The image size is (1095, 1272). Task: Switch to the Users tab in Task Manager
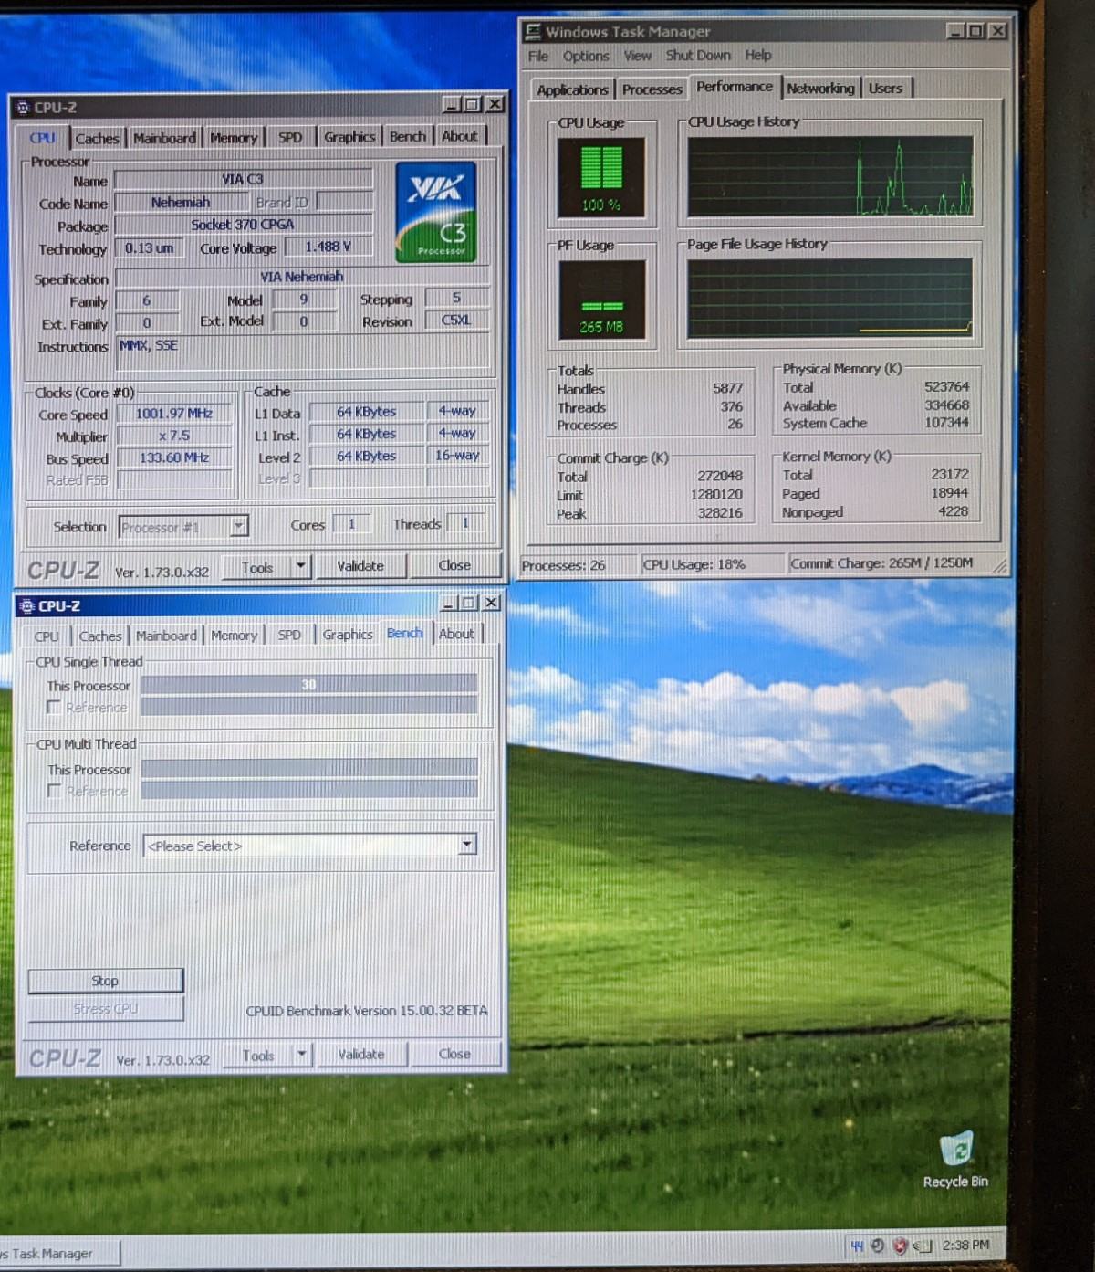(885, 89)
